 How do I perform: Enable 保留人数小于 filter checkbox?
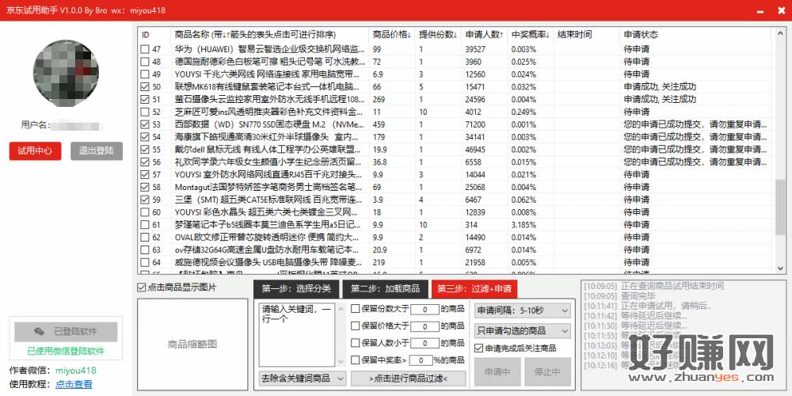(356, 343)
